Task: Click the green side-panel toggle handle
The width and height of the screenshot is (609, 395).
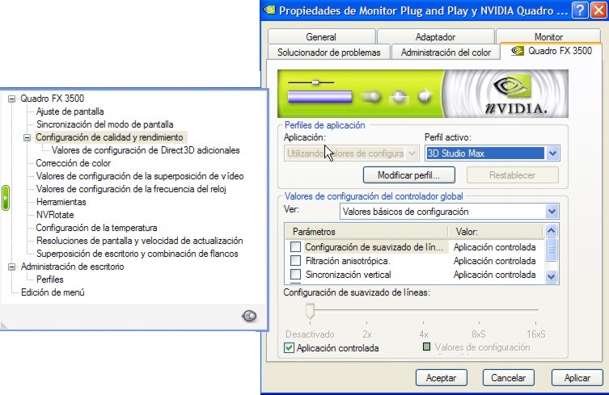Action: [x=6, y=198]
